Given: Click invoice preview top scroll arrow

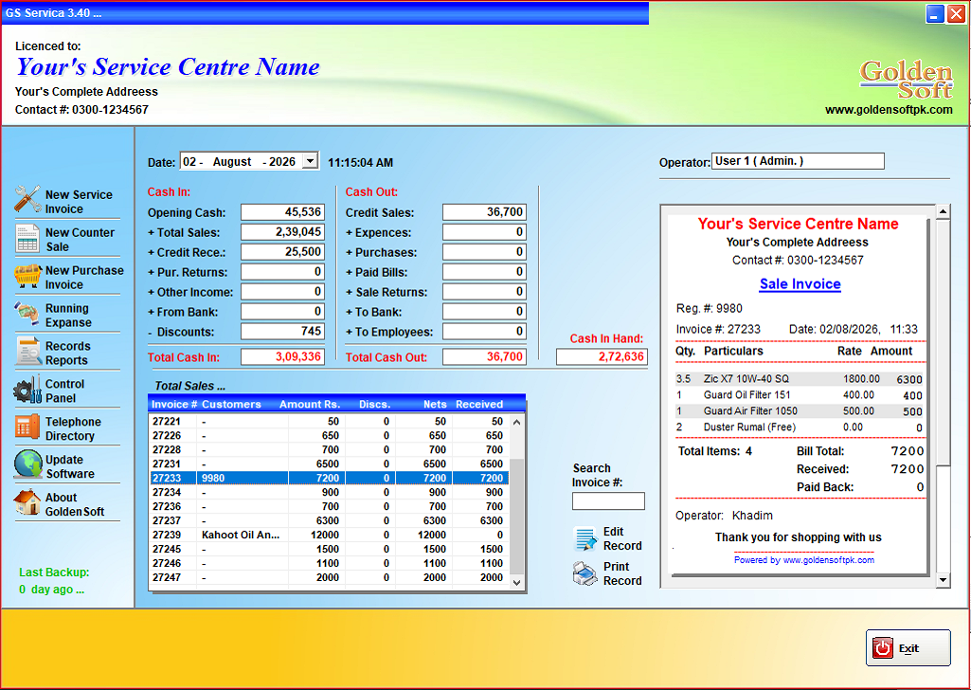Looking at the screenshot, I should [x=943, y=211].
